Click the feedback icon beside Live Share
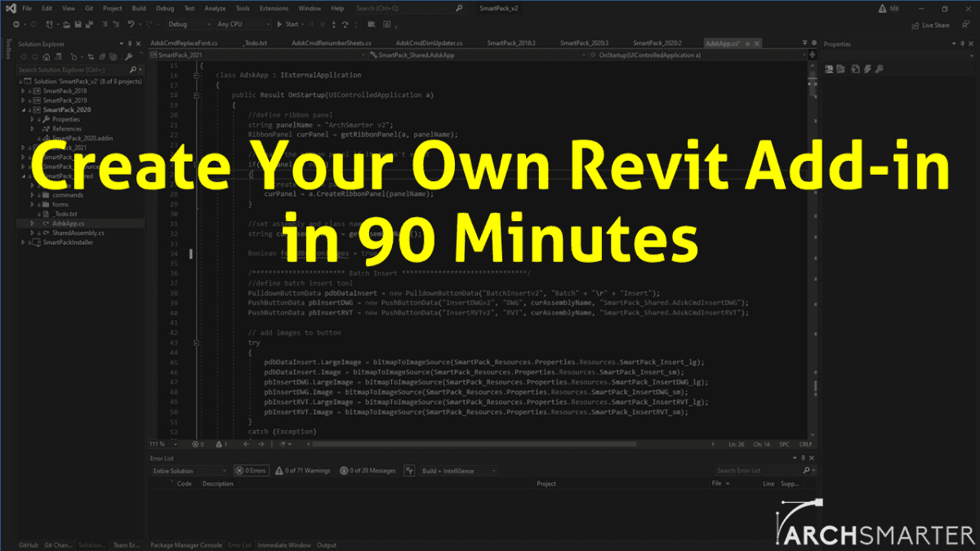Screen dimensions: 980x551 (x=965, y=25)
